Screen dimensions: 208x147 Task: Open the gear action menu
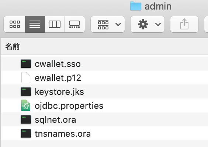(x=148, y=24)
